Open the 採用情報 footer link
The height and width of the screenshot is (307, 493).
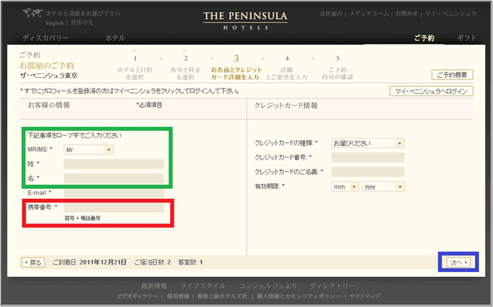pos(178,297)
